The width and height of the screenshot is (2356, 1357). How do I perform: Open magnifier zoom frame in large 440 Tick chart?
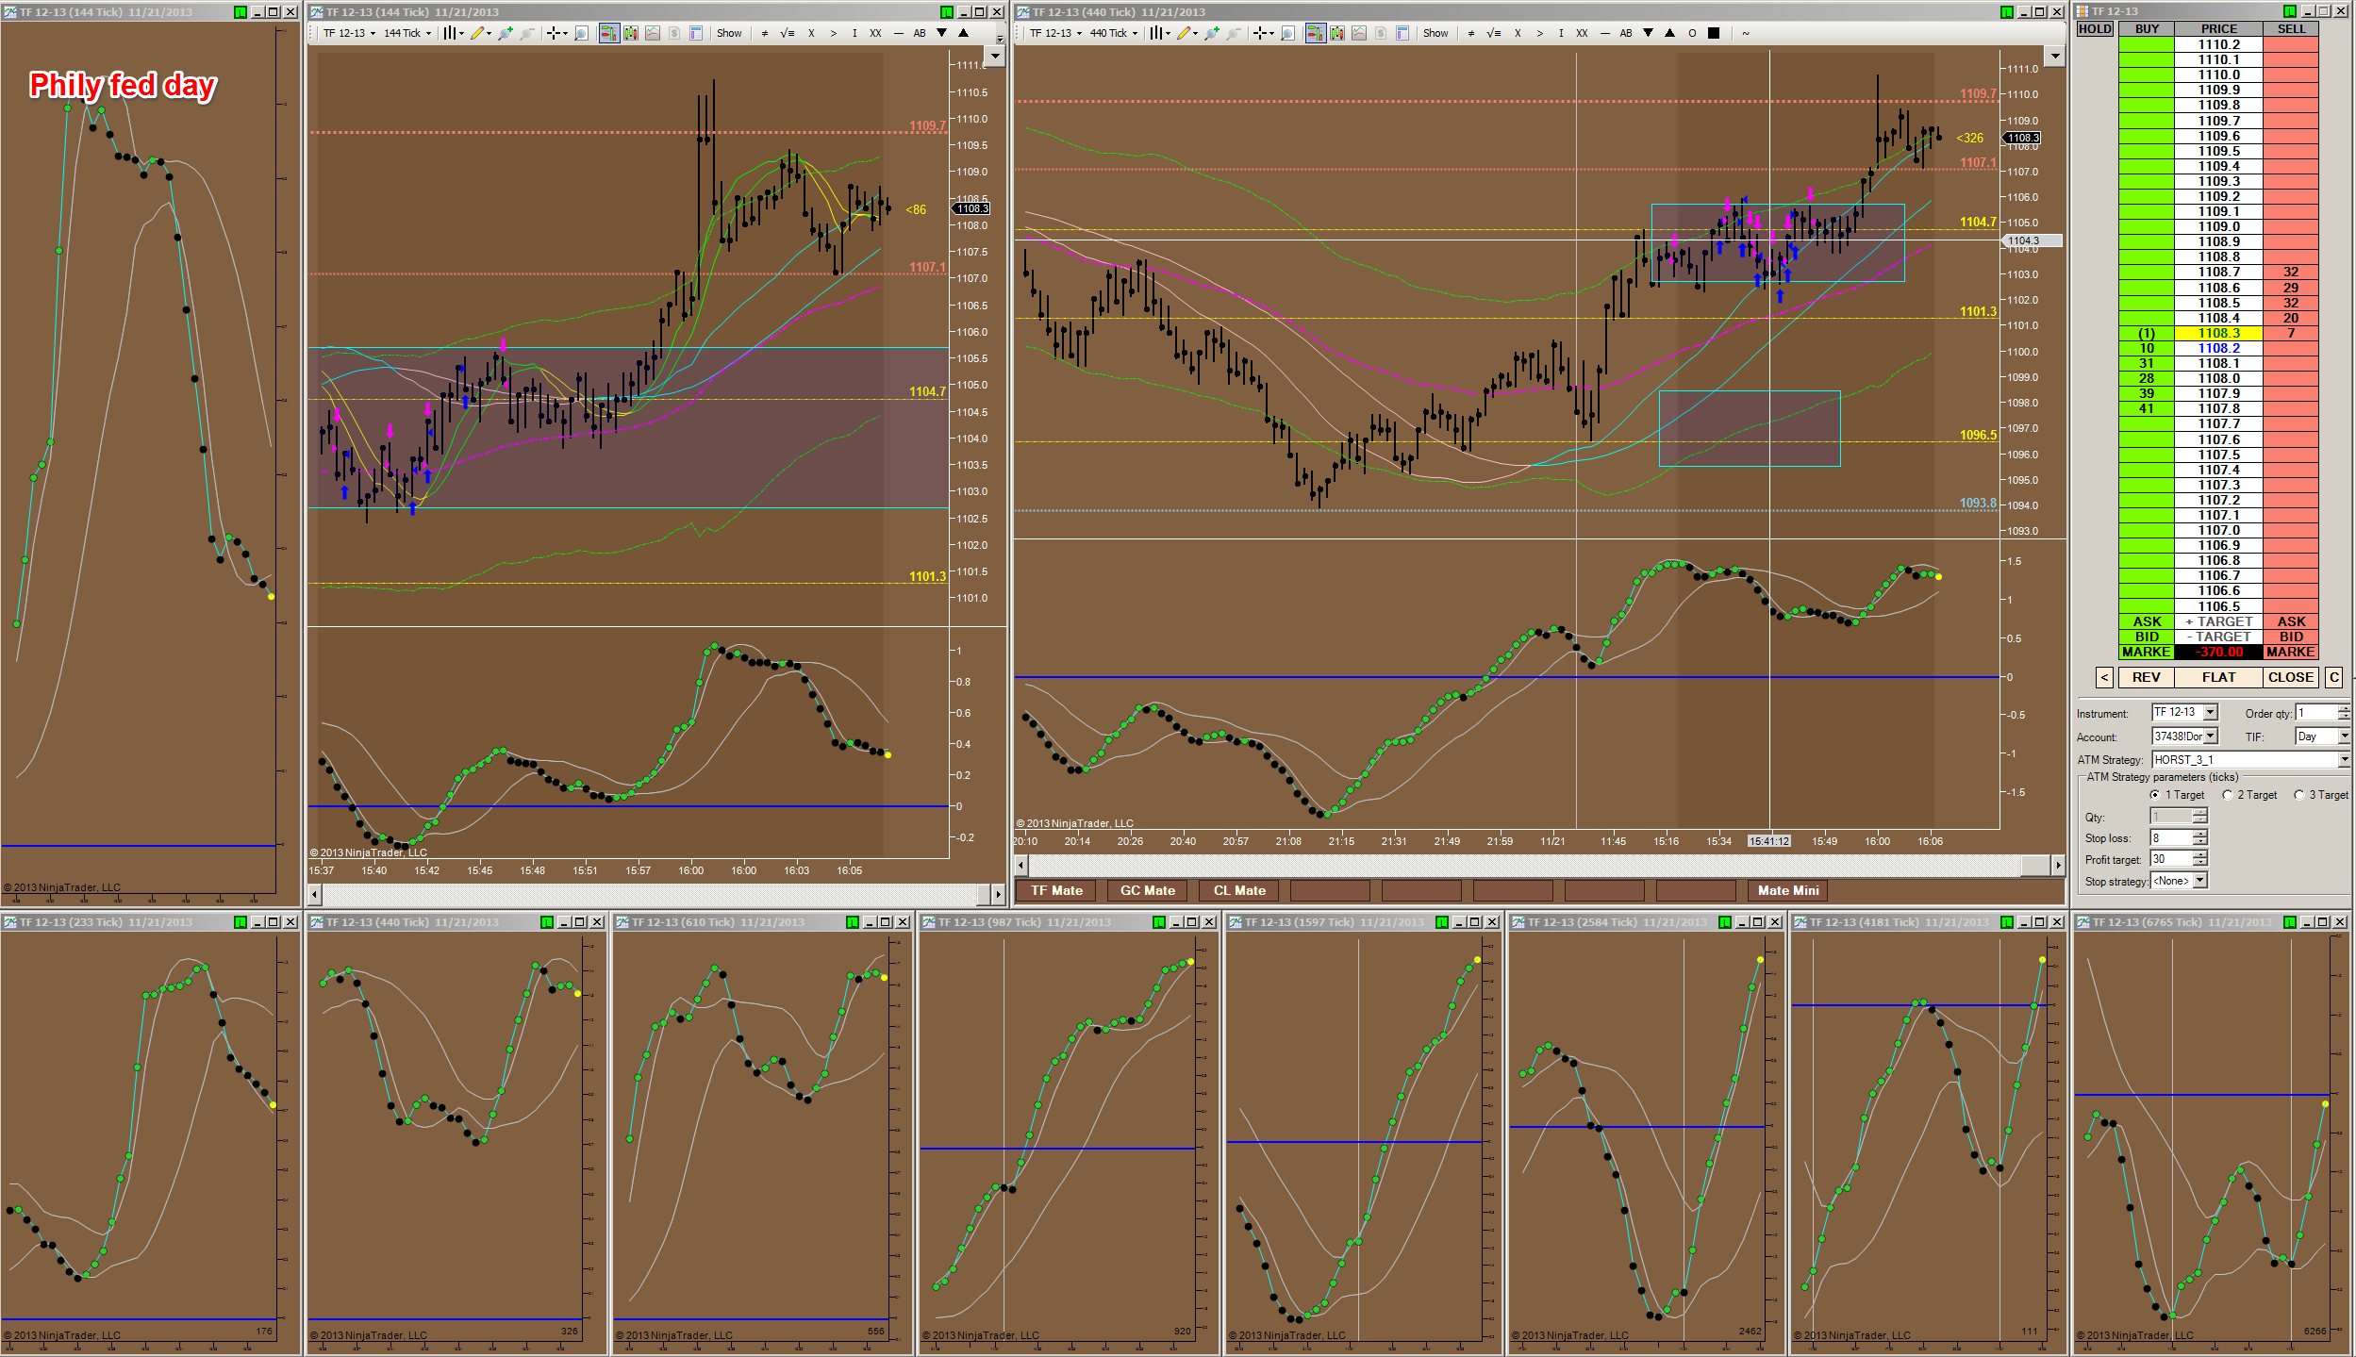coord(1287,33)
